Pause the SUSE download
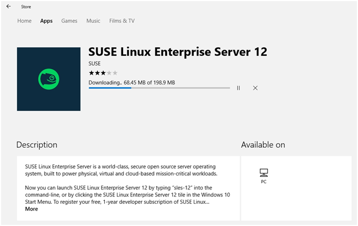 click(x=238, y=88)
